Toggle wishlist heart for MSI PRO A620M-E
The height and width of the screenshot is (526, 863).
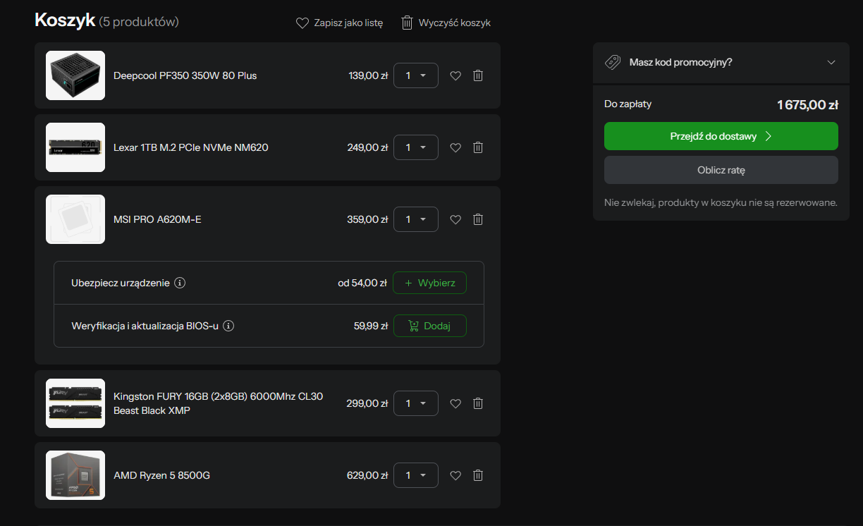tap(455, 219)
